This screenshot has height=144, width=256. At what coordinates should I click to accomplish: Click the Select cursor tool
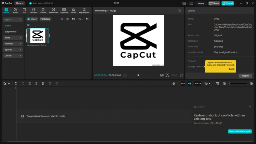click(4, 83)
